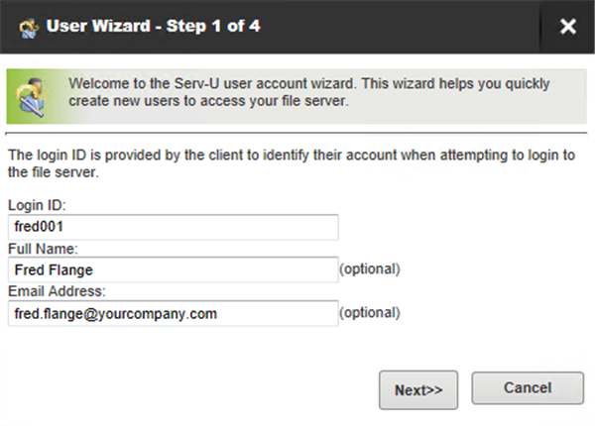This screenshot has height=426, width=595.
Task: Click the 'Email Address:' label
Action: pos(57,291)
